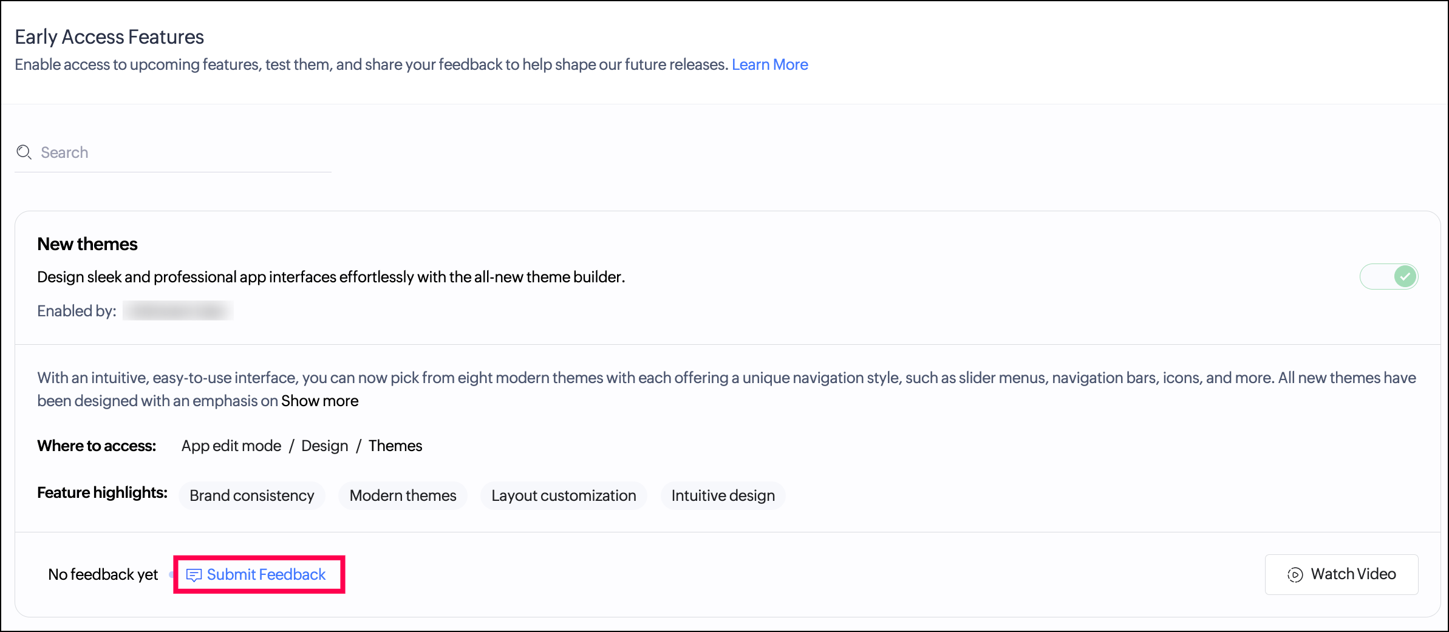1449x632 pixels.
Task: Click the Search input field
Action: (x=182, y=152)
